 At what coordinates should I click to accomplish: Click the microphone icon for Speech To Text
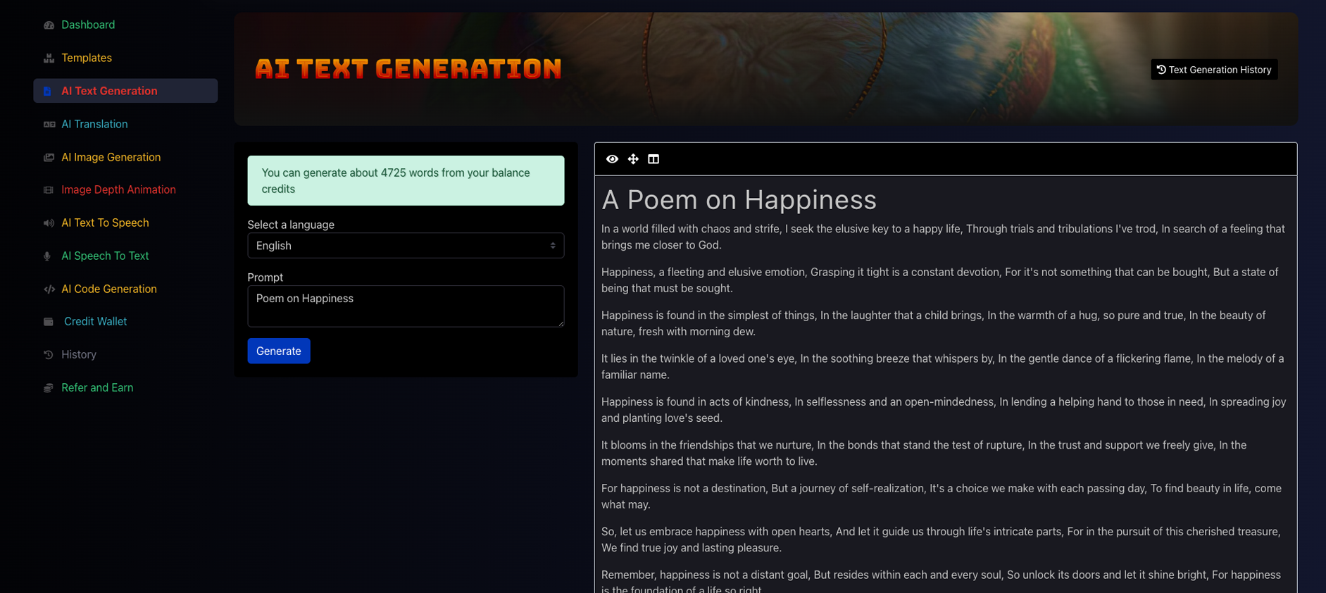tap(48, 256)
